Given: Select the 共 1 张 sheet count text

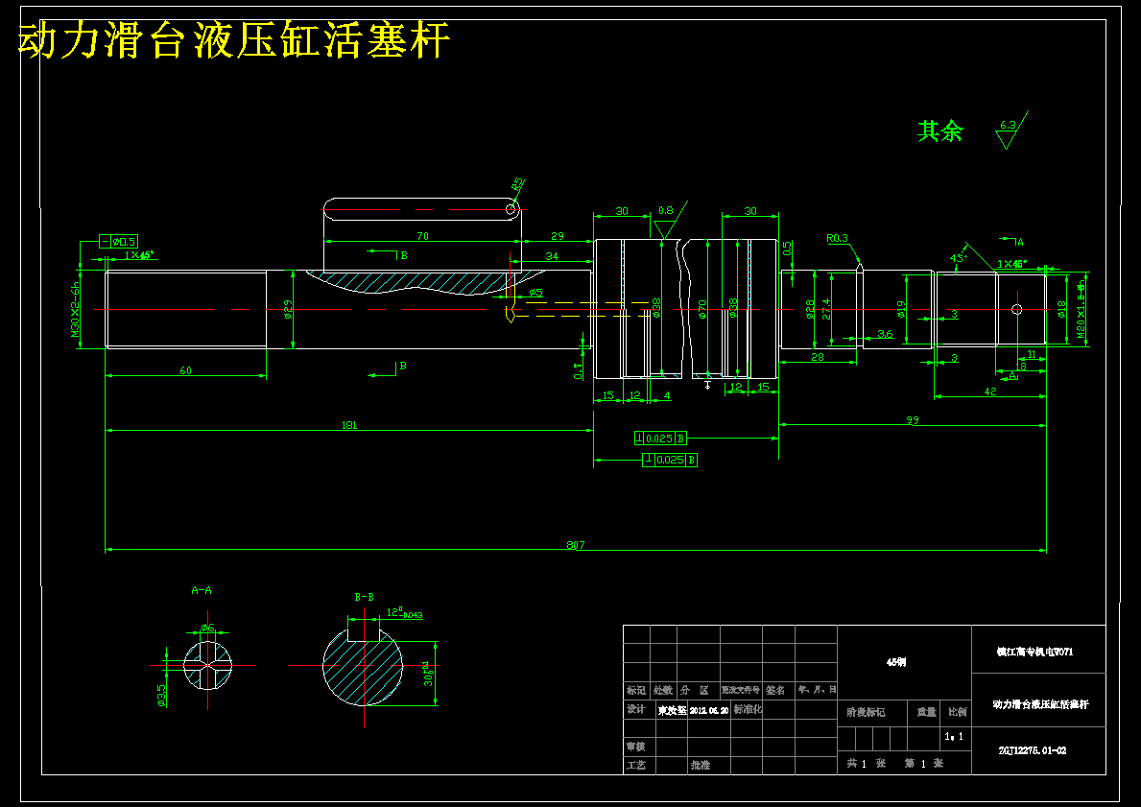Looking at the screenshot, I should pos(866,763).
